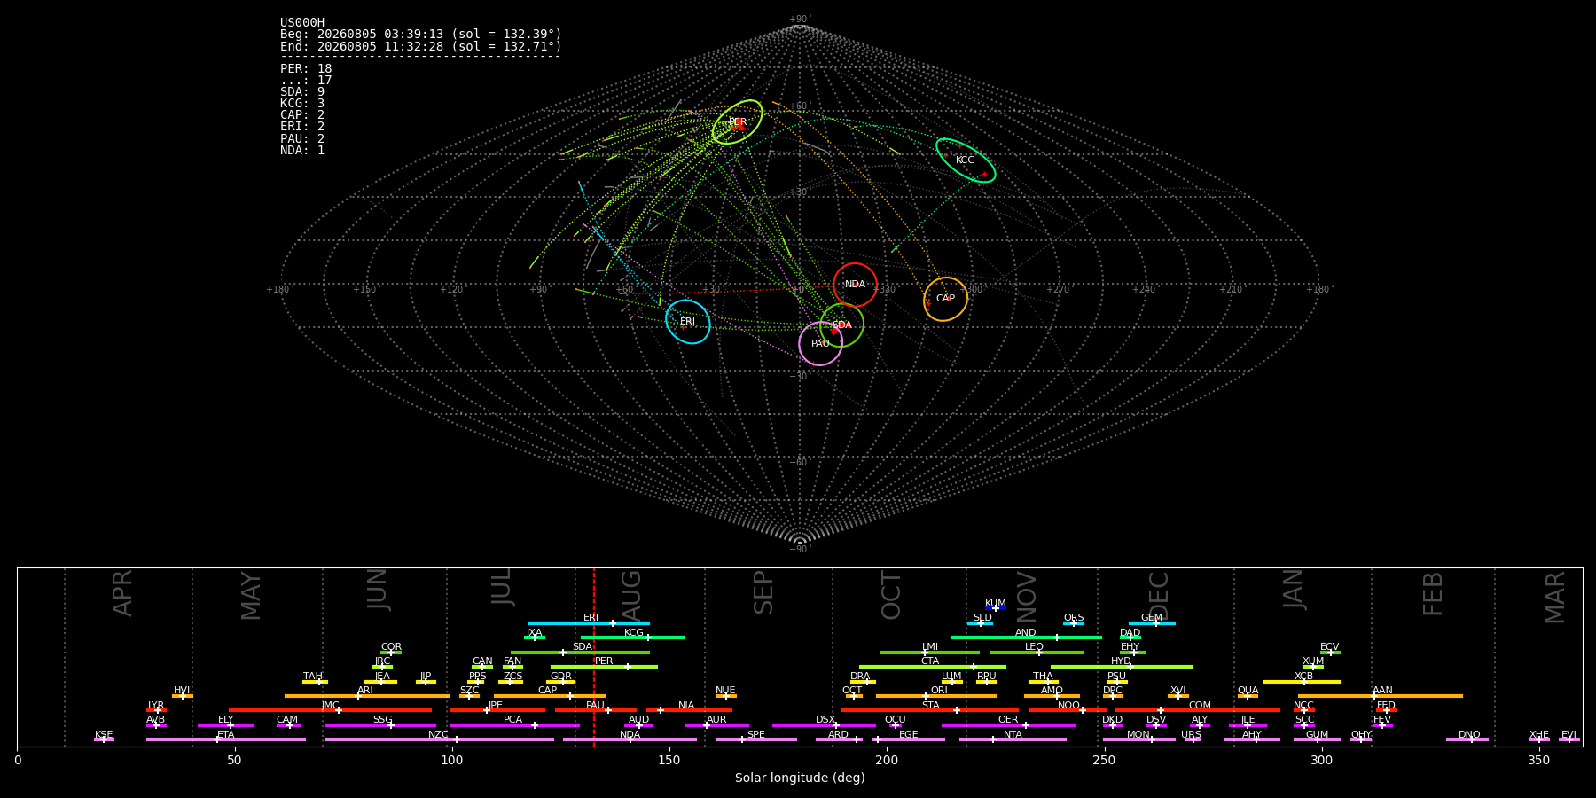1596x798 pixels.
Task: Click the red dashed current solar longitude line
Action: (593, 656)
